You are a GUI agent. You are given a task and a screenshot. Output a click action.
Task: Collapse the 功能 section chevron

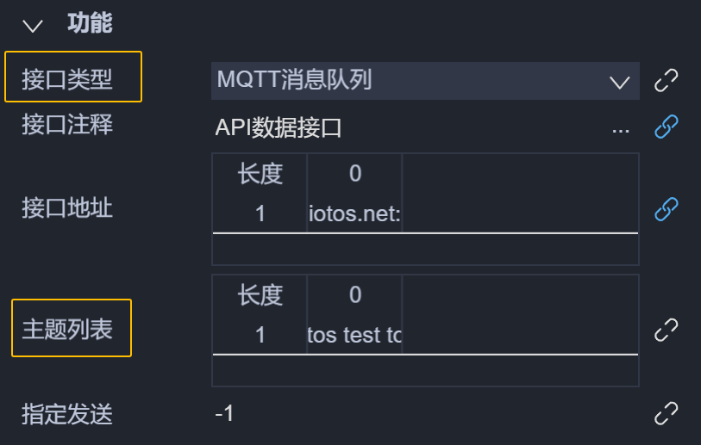[34, 25]
